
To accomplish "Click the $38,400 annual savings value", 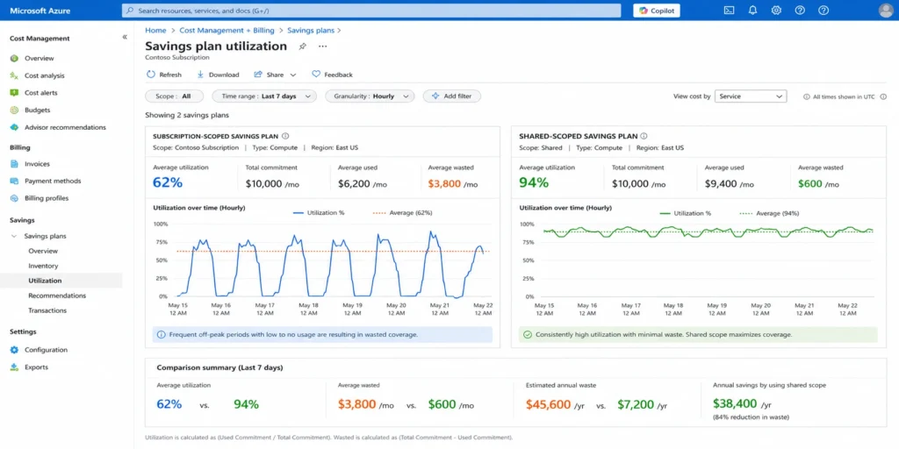I will pyautogui.click(x=735, y=404).
